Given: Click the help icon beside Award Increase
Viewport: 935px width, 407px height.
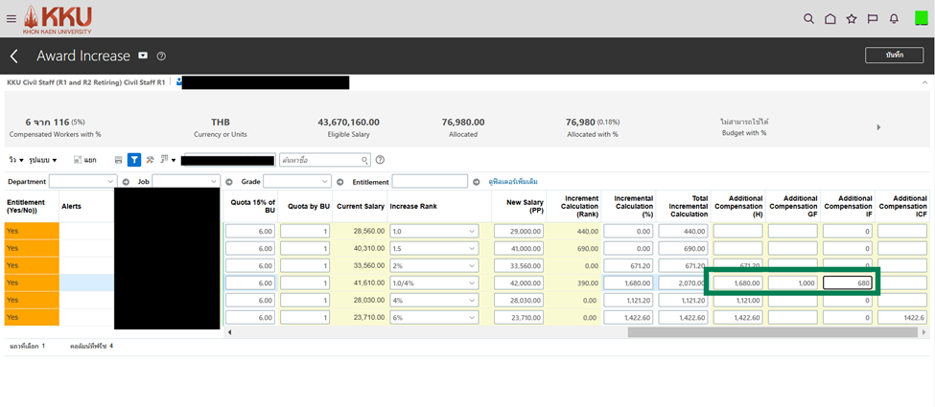Looking at the screenshot, I should point(161,57).
